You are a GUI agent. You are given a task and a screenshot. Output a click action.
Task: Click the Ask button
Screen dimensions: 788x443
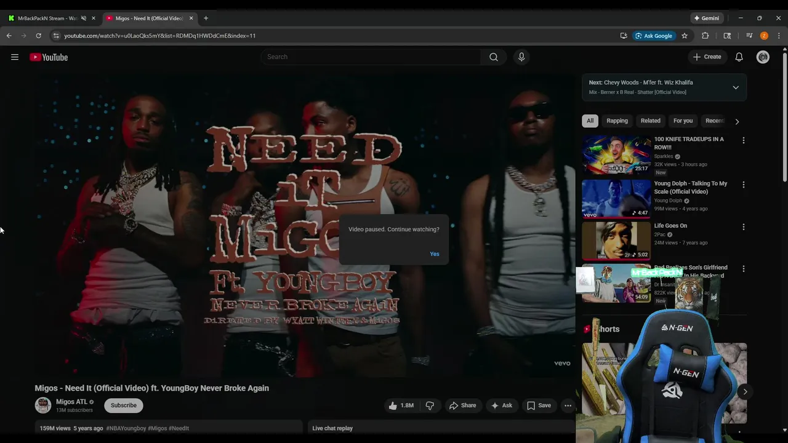tap(501, 405)
